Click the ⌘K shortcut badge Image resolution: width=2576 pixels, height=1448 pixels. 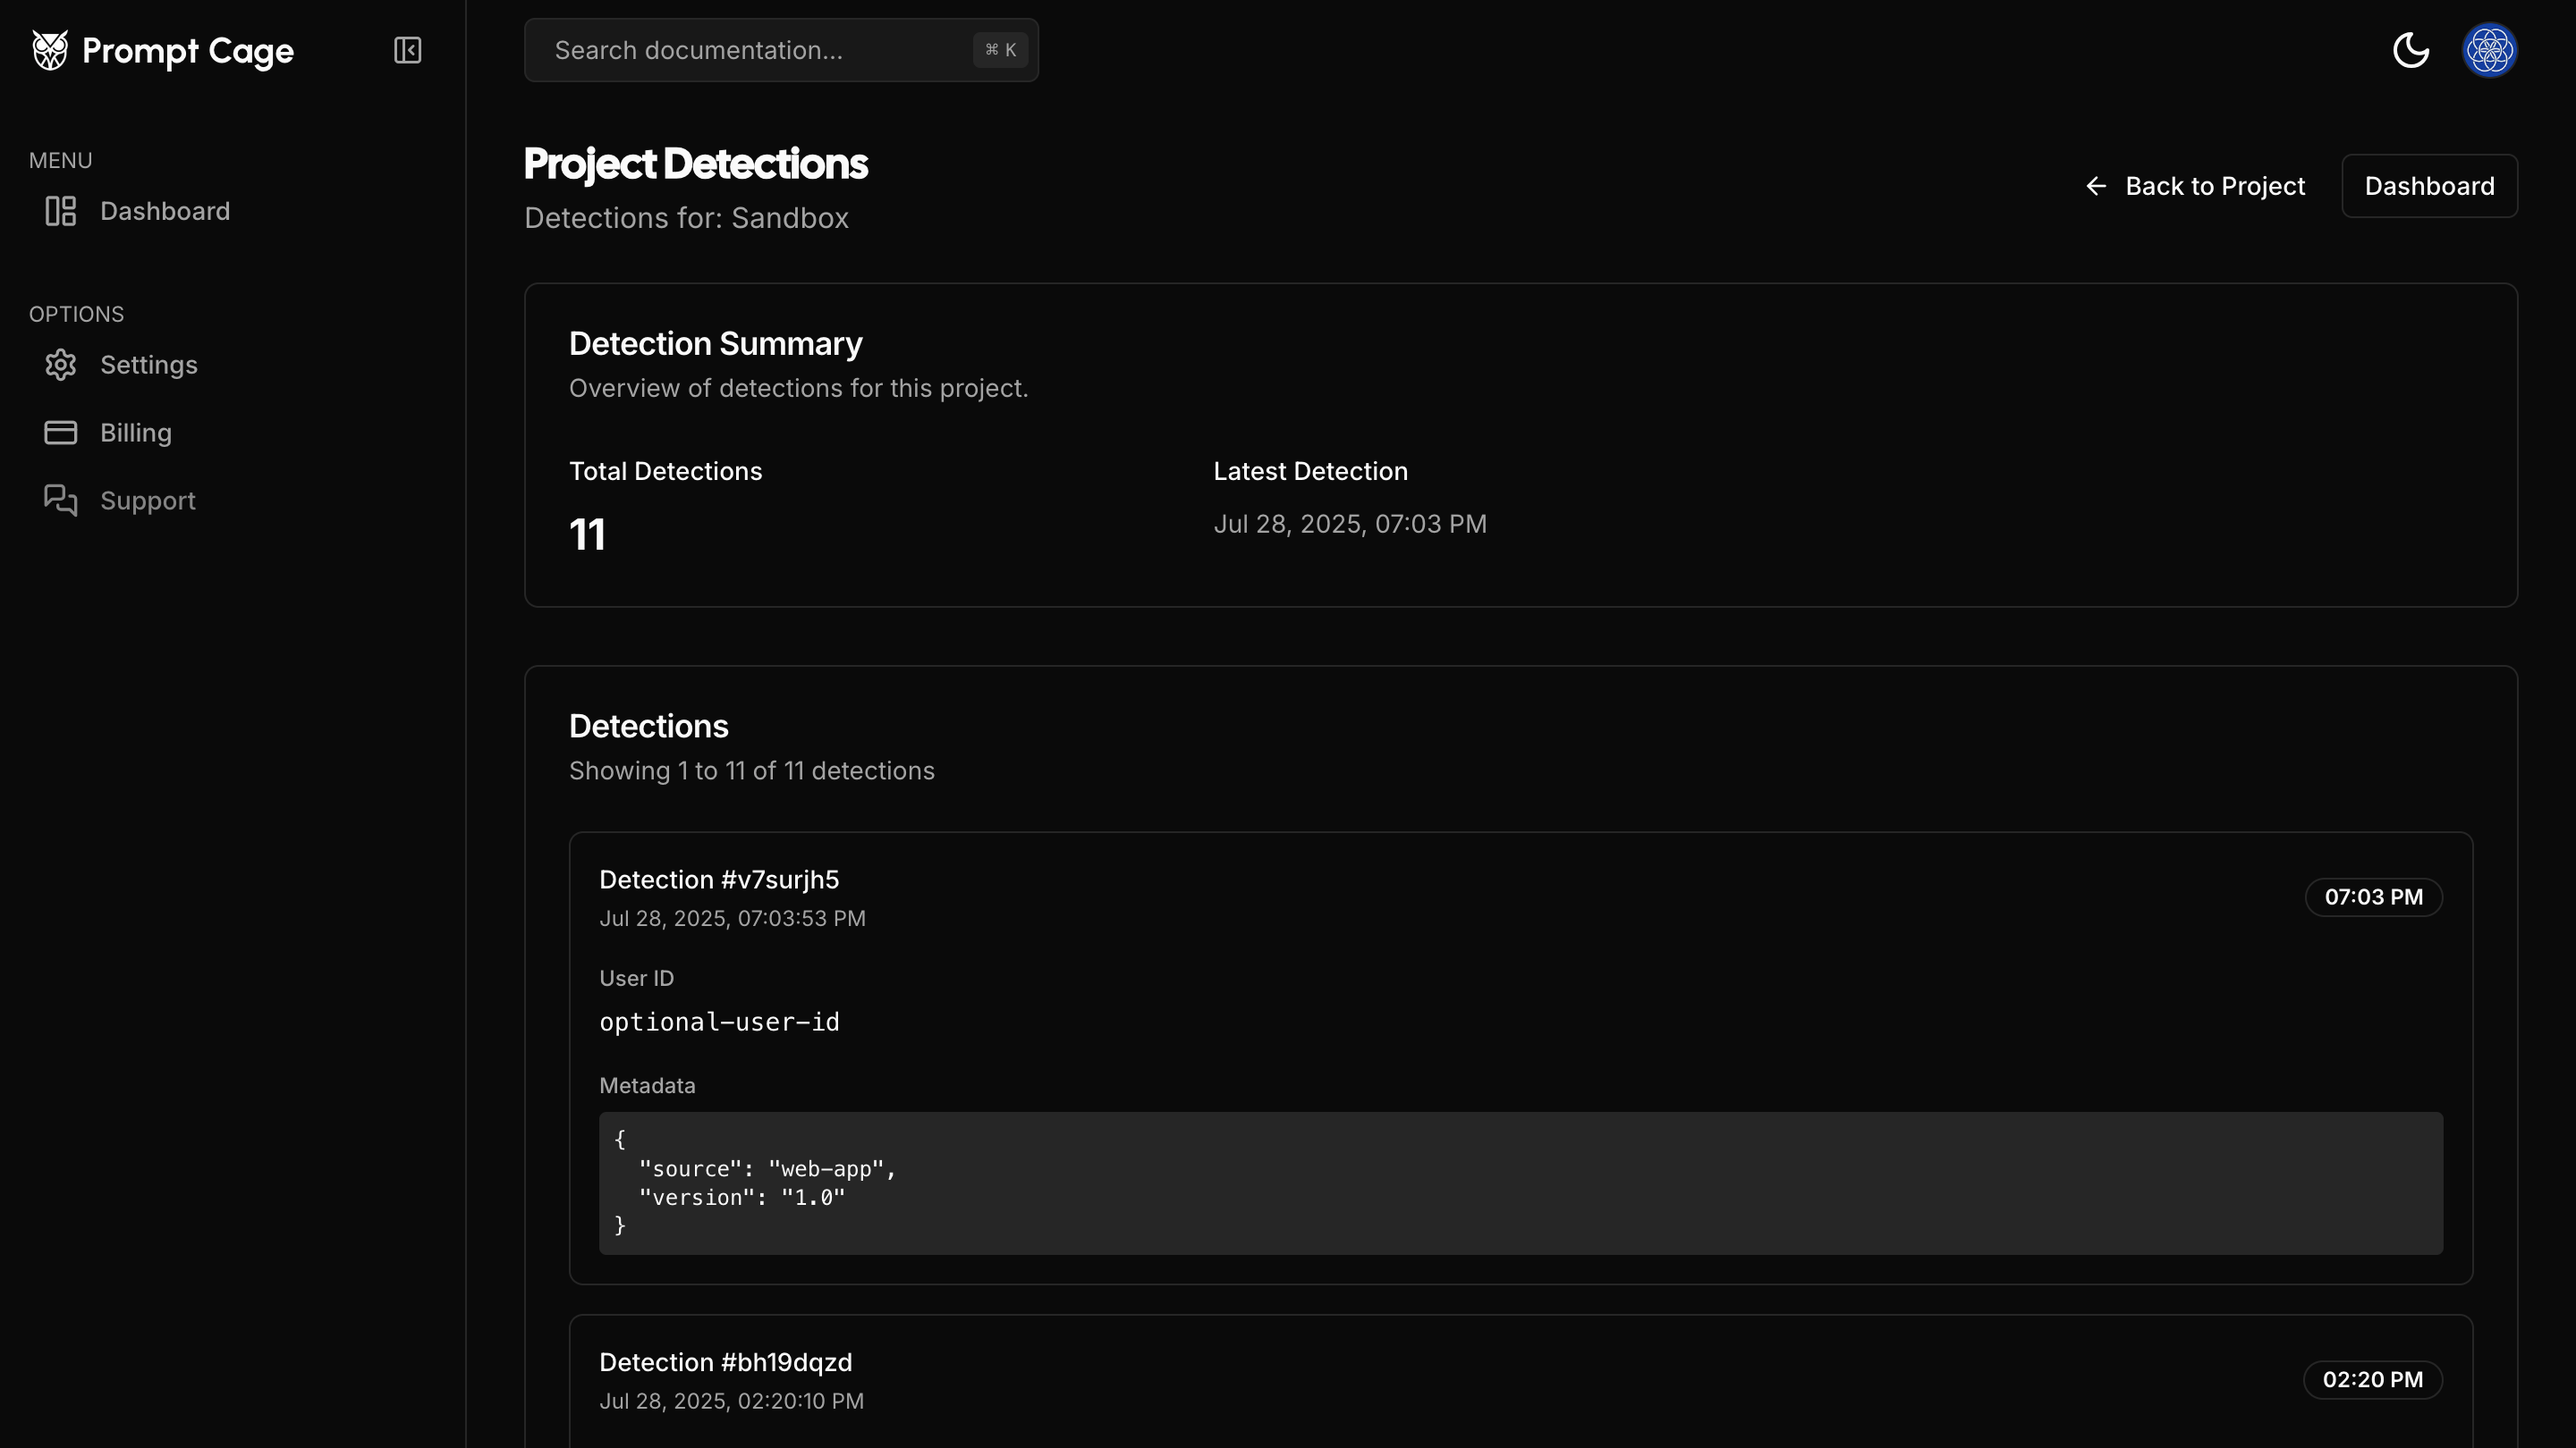click(x=1000, y=50)
